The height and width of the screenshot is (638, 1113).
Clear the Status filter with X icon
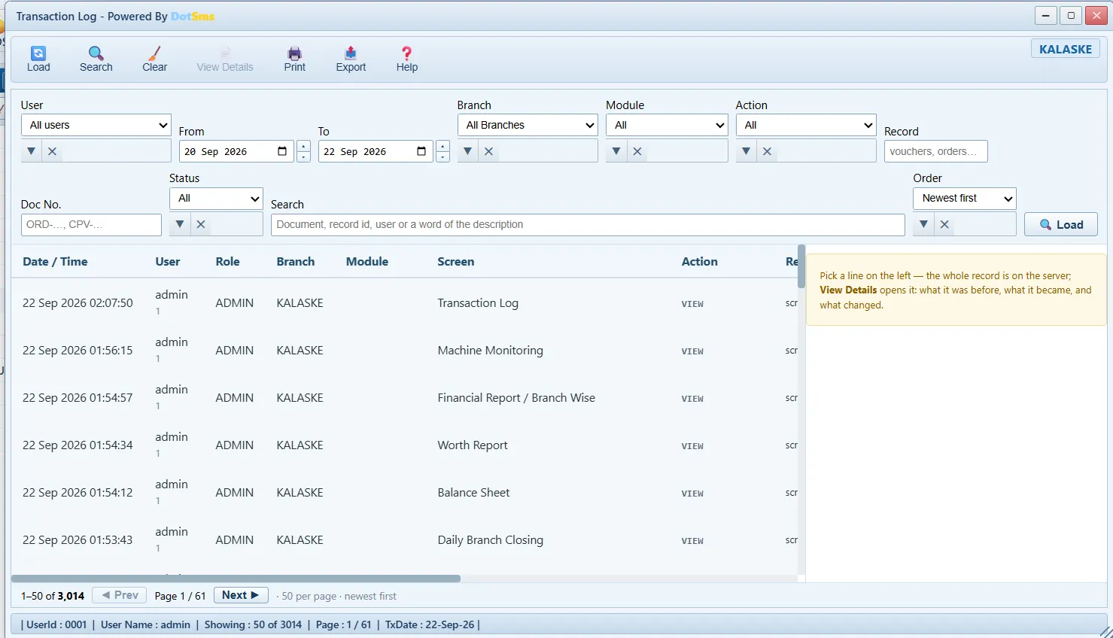pyautogui.click(x=201, y=224)
